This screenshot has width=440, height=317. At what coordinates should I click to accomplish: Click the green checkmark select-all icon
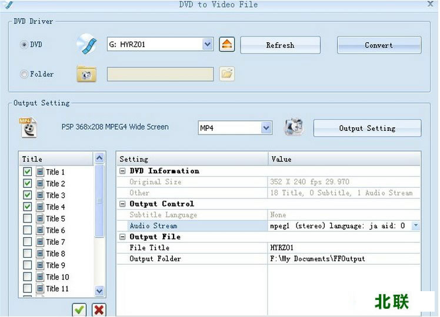(x=79, y=309)
